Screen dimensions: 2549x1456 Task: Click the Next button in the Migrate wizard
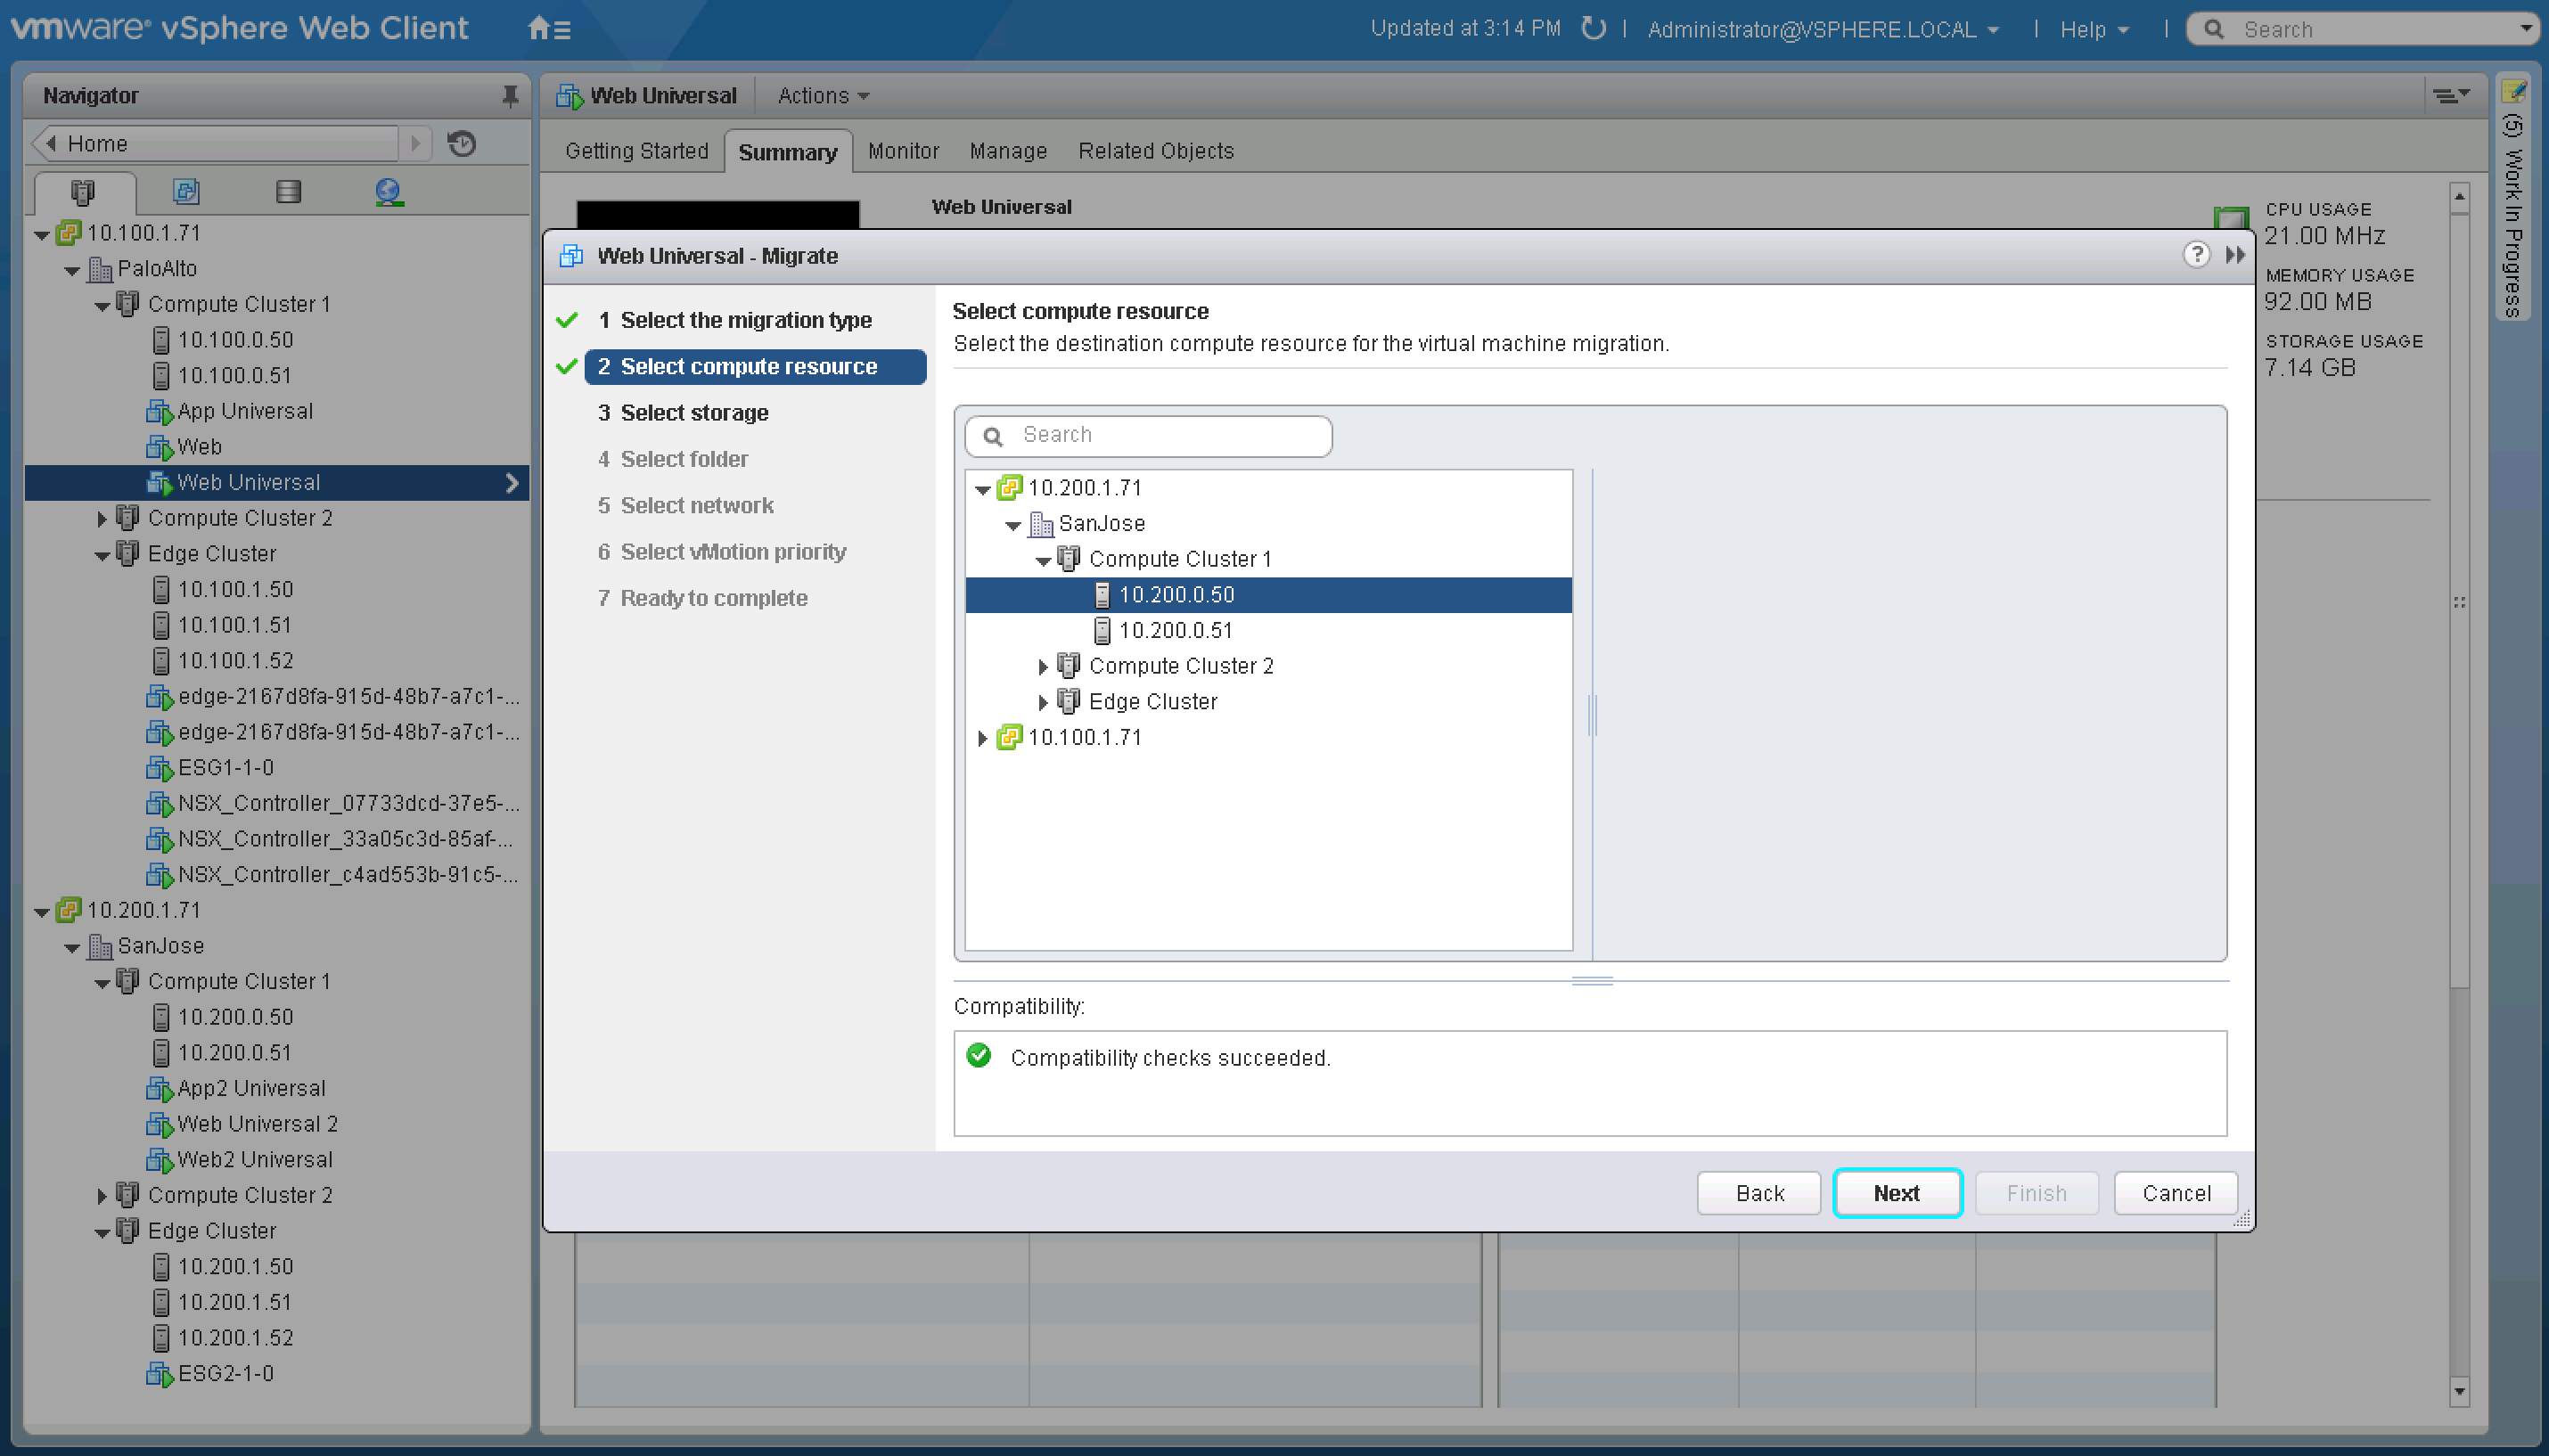pos(1896,1192)
